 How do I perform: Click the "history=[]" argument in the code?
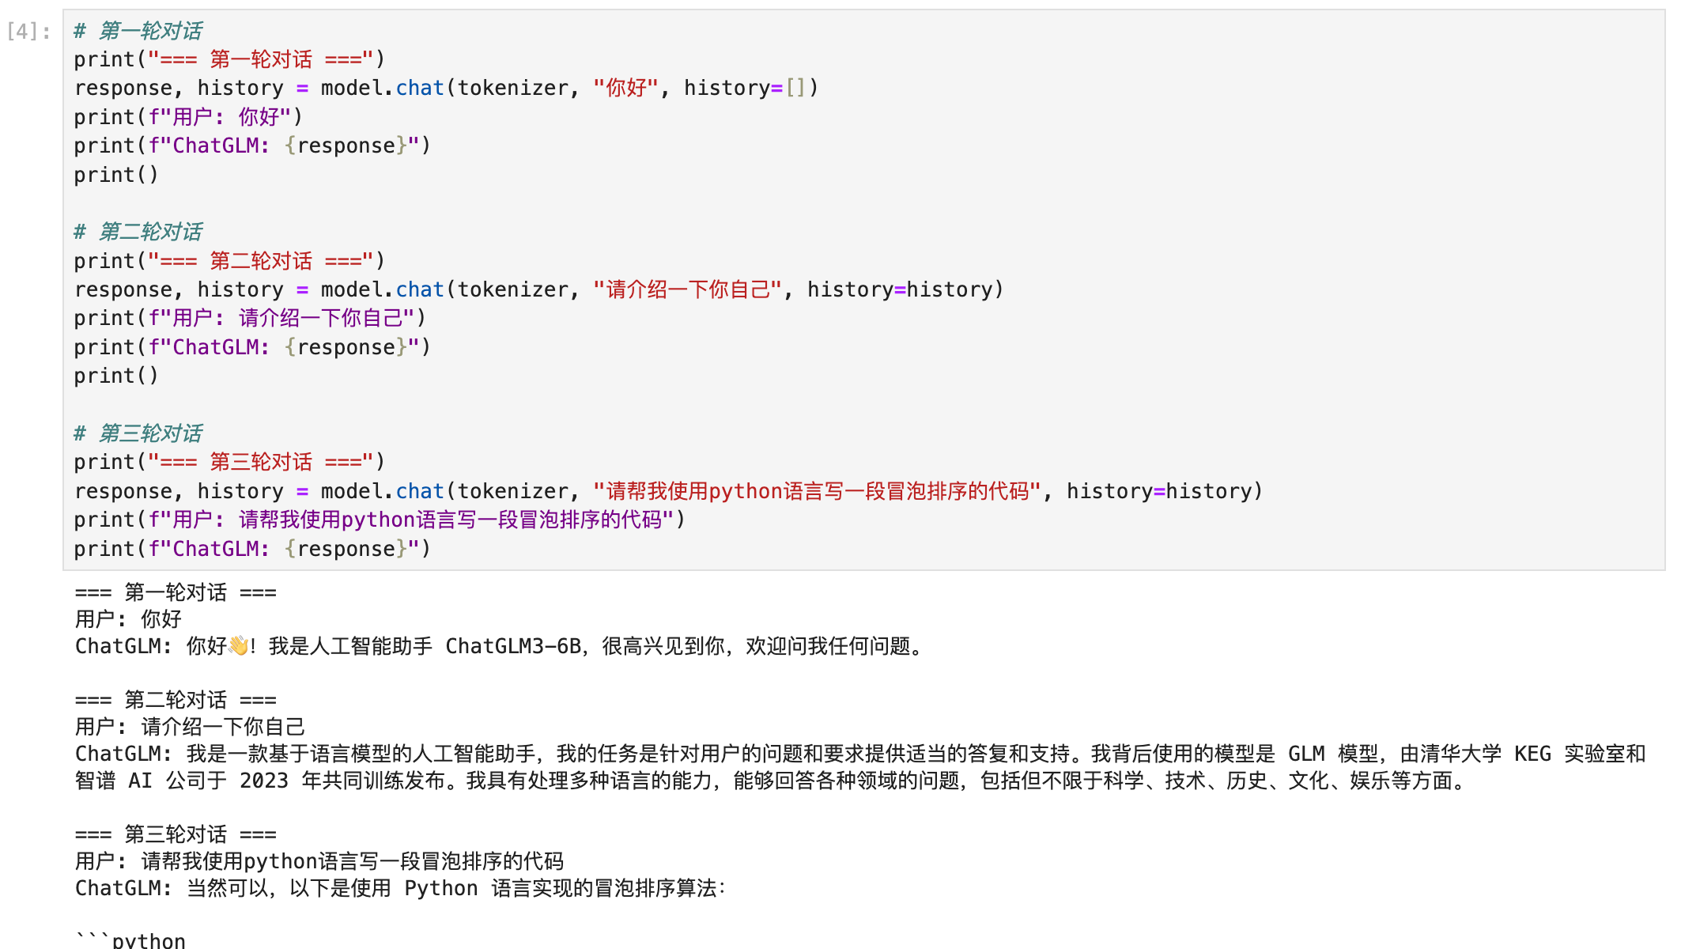tap(750, 88)
